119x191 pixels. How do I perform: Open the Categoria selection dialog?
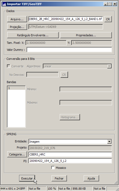point(17,154)
